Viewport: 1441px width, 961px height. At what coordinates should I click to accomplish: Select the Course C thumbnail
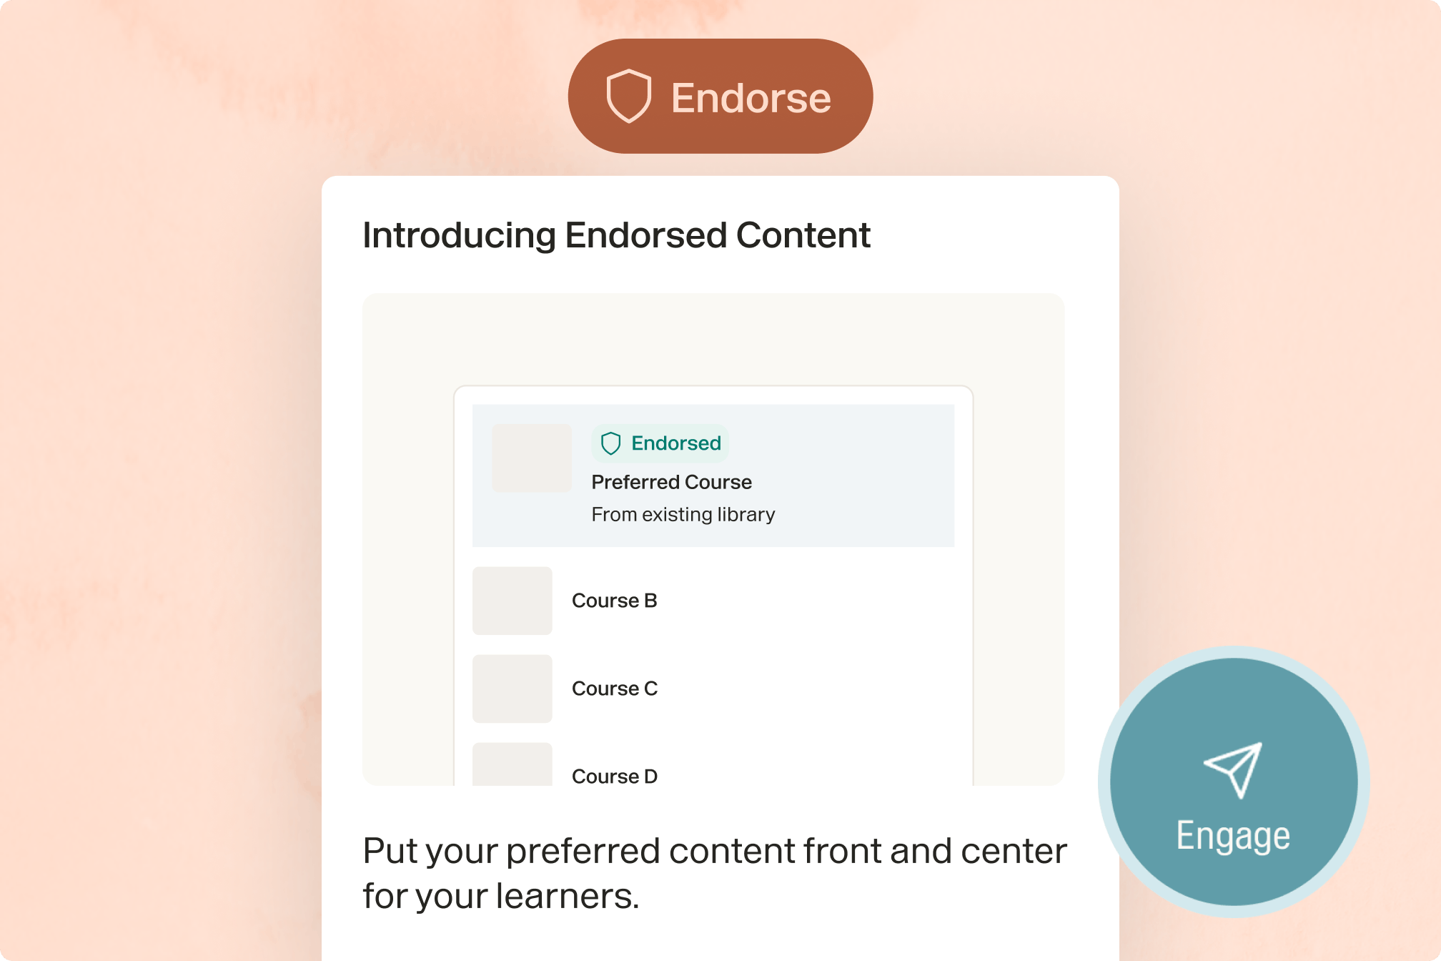(512, 689)
